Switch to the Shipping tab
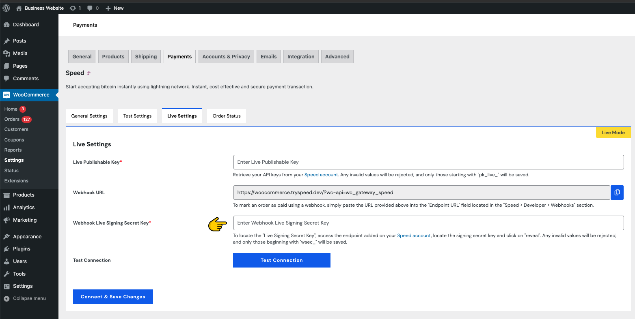Image resolution: width=635 pixels, height=319 pixels. tap(146, 57)
